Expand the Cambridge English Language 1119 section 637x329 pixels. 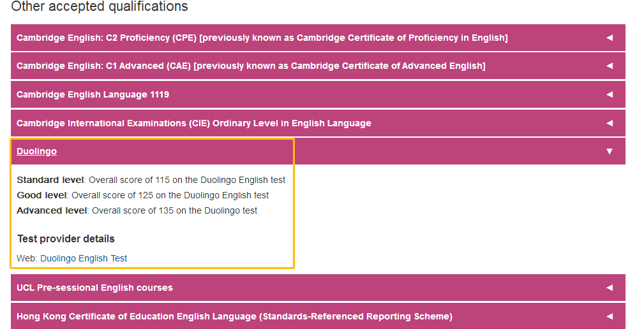coord(318,94)
